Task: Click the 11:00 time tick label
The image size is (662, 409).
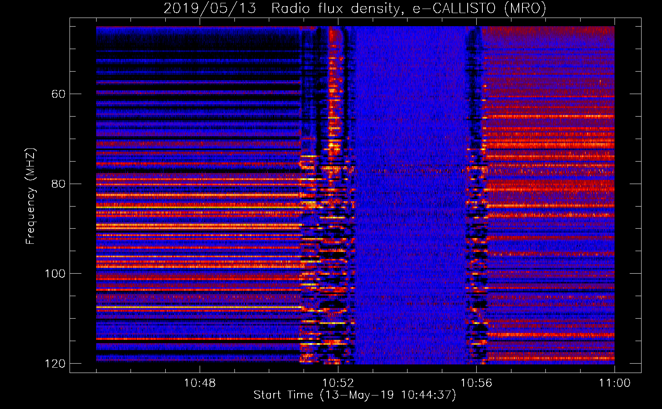Action: point(615,383)
